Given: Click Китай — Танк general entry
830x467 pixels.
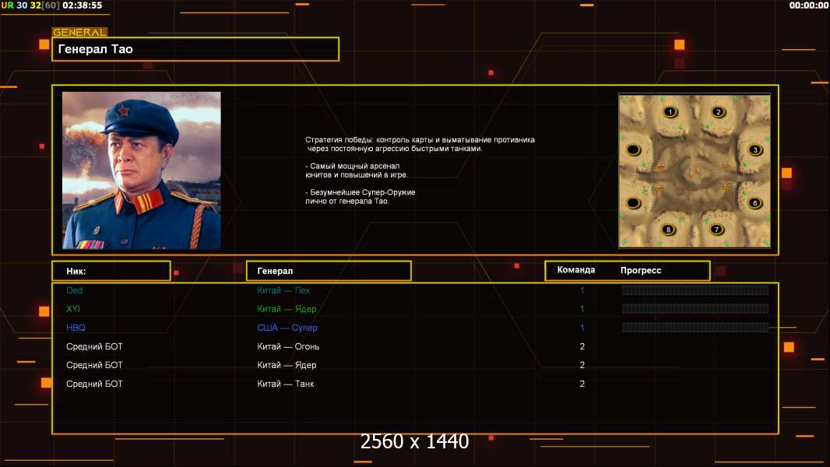Looking at the screenshot, I should coord(285,384).
